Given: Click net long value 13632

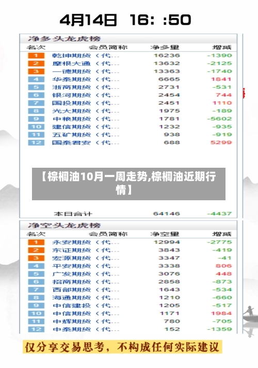Looking at the screenshot, I should tap(167, 63).
